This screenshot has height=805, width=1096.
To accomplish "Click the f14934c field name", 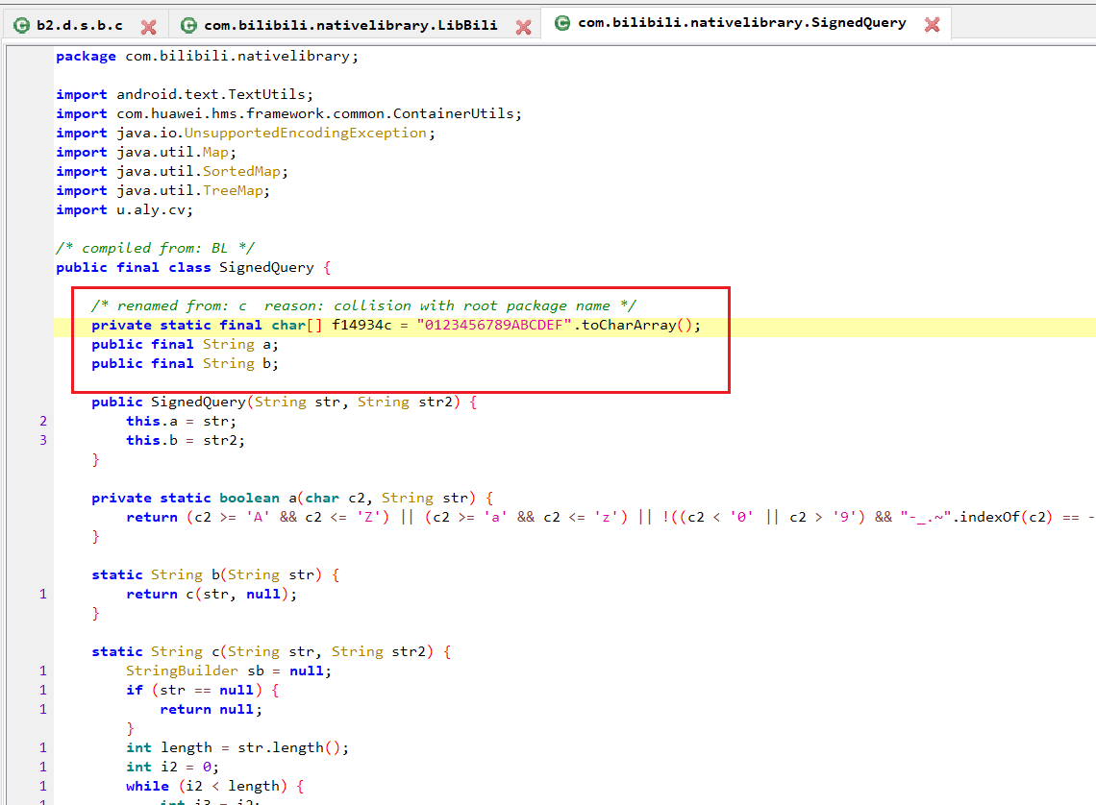I will click(x=361, y=325).
